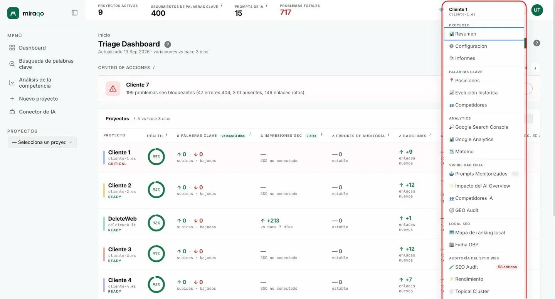Screen dimensions: 555x299
Task: Click the 97% health ring for Cliente 3
Action: 156,254
